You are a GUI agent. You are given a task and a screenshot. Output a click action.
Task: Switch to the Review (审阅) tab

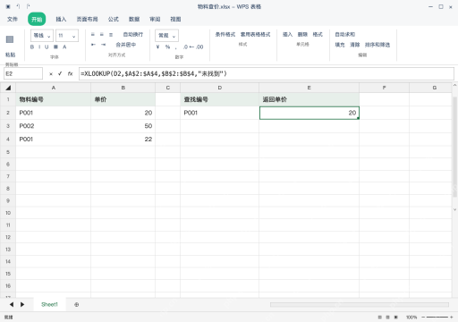(155, 19)
